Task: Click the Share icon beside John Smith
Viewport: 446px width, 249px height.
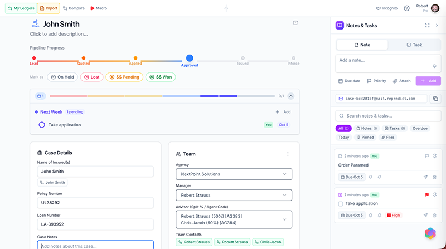Action: coord(35,23)
